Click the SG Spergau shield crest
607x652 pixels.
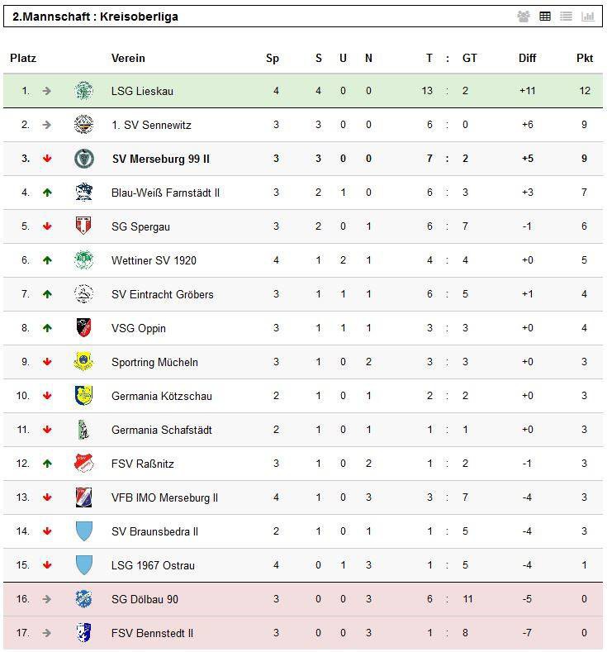[84, 226]
